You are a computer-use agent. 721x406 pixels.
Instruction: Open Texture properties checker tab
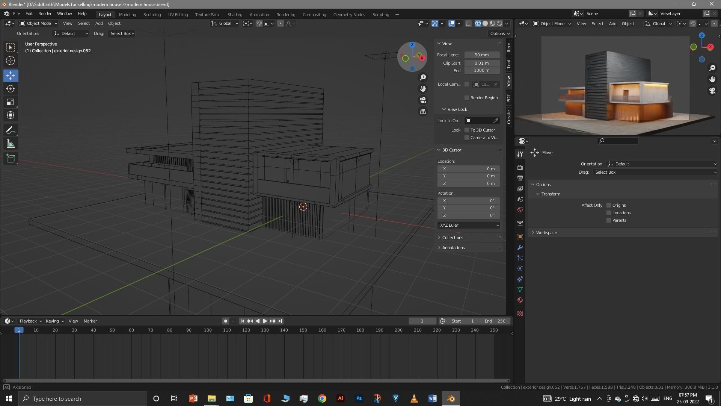tap(520, 314)
